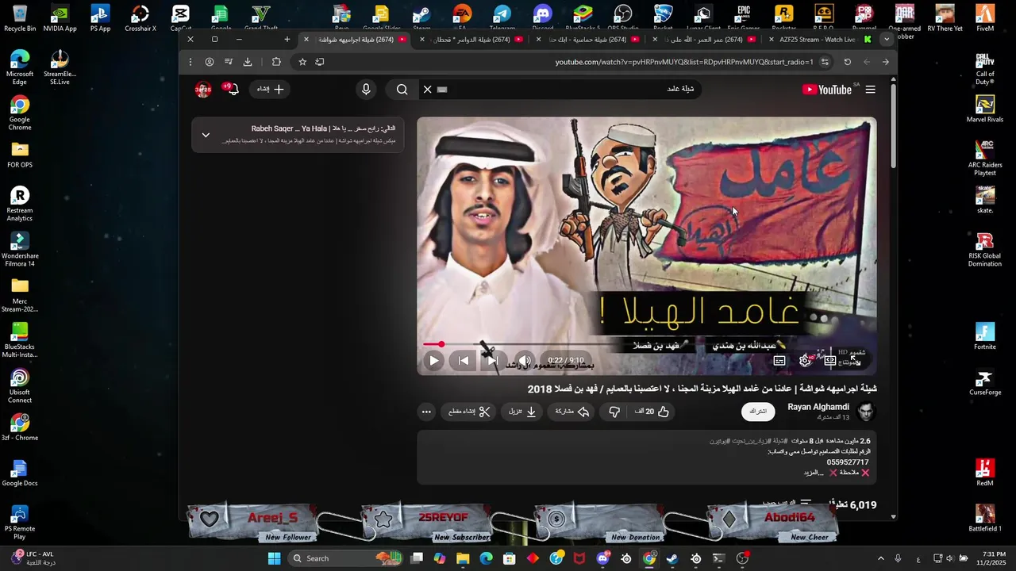Open Fortnite desktop shortcut
Image resolution: width=1016 pixels, height=571 pixels.
(x=985, y=336)
